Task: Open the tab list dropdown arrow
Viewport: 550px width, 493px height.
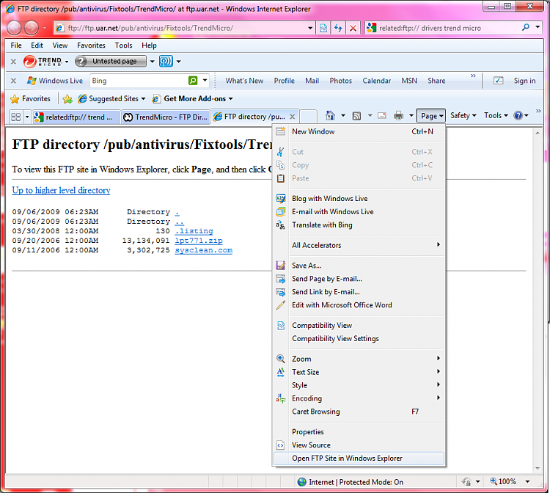Action: tap(27, 117)
